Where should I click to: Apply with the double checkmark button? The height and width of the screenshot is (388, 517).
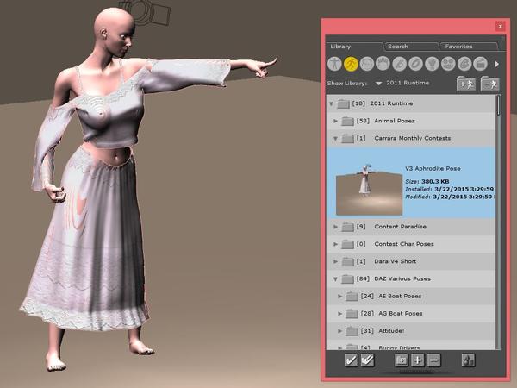(367, 360)
